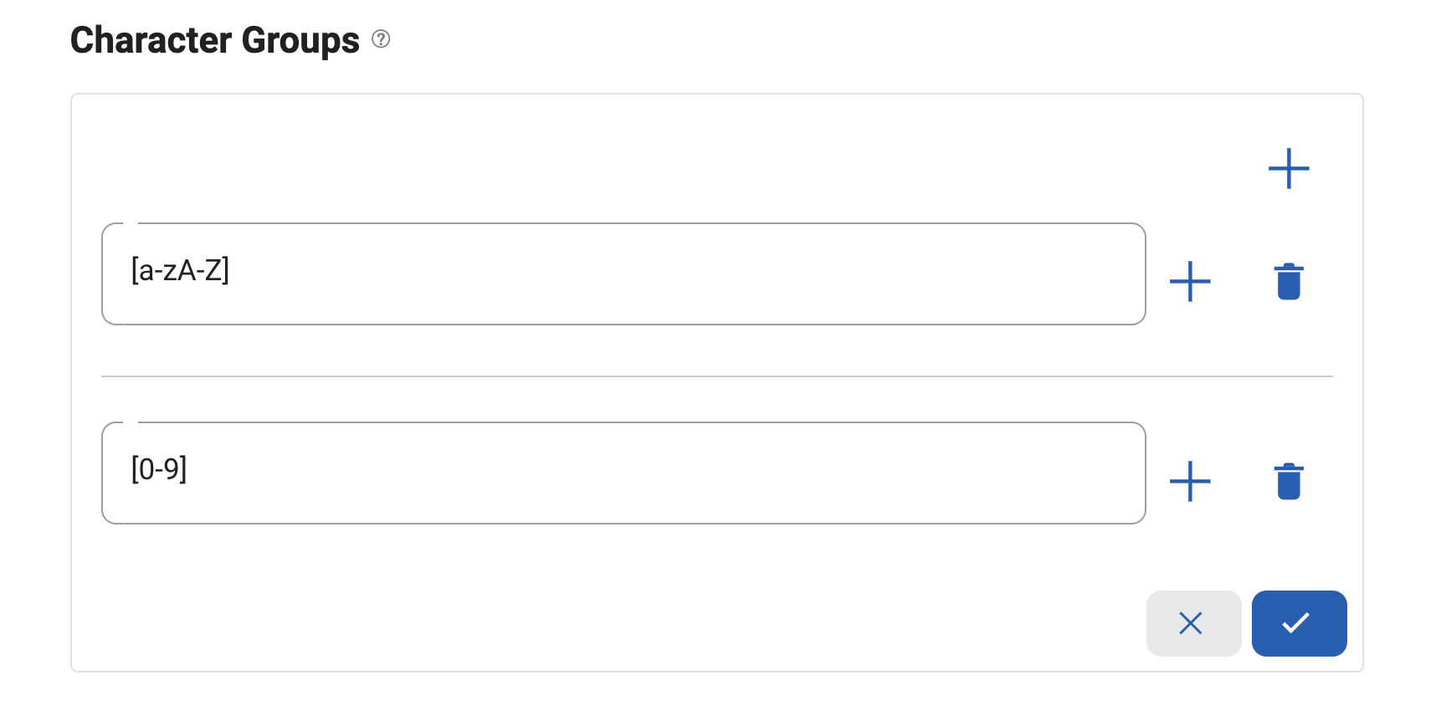Click the divider line between the groups
The image size is (1446, 716).
pos(716,376)
